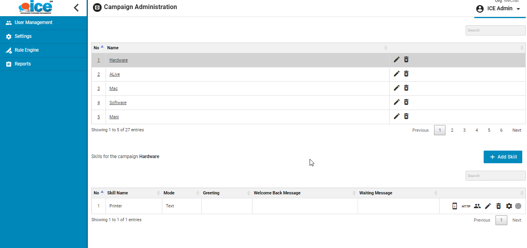Delete the ALive campaign
527x248 pixels.
tap(406, 74)
